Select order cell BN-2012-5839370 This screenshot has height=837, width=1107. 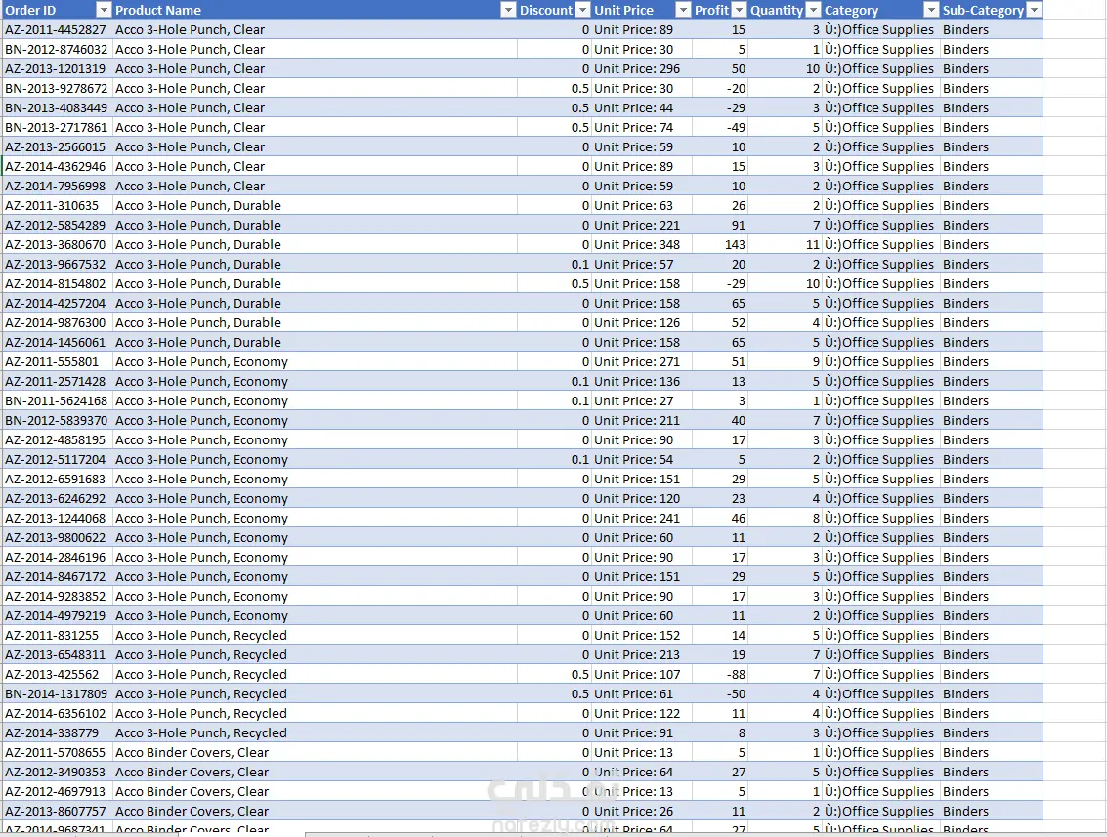point(57,420)
